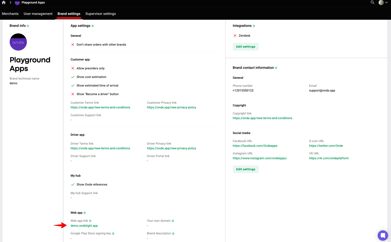Image resolution: width=391 pixels, height=242 pixels.
Task: Click the "Driver Portal link" label
Action: tap(158, 156)
